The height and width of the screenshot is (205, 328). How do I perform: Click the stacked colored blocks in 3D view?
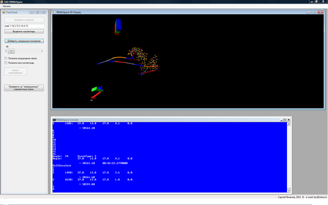[x=118, y=27]
